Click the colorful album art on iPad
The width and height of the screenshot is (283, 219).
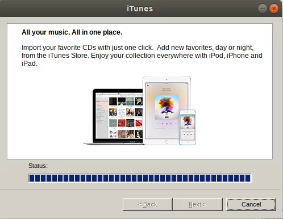point(167,107)
